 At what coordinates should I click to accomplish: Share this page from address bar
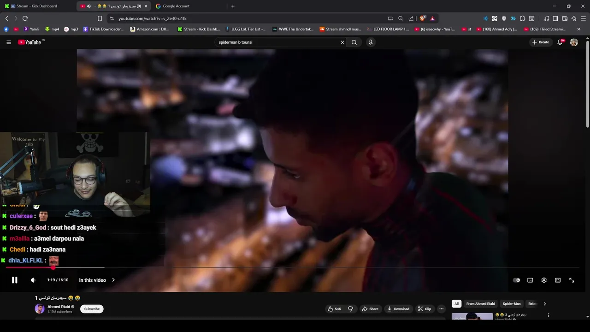click(411, 18)
